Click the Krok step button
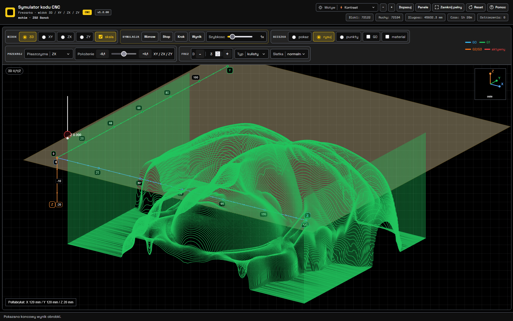The height and width of the screenshot is (321, 513). (181, 37)
